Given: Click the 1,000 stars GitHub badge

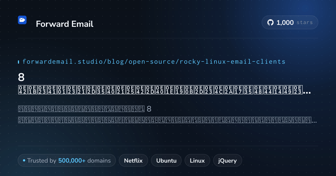Looking at the screenshot, I should click(290, 23).
